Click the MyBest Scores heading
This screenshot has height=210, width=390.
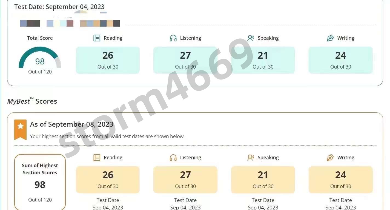32,101
